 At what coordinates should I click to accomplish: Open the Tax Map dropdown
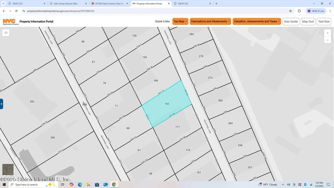point(180,22)
